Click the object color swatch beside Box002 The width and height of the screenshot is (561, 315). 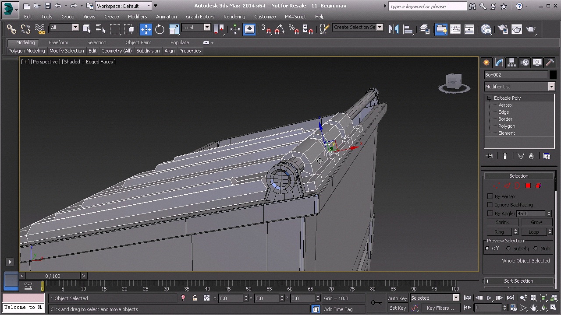pos(553,75)
